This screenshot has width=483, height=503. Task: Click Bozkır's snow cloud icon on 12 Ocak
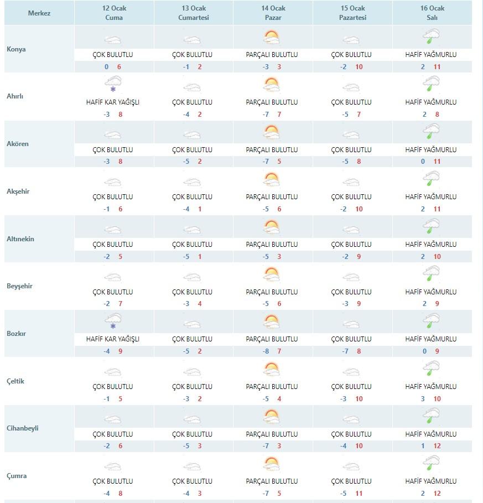(x=113, y=321)
